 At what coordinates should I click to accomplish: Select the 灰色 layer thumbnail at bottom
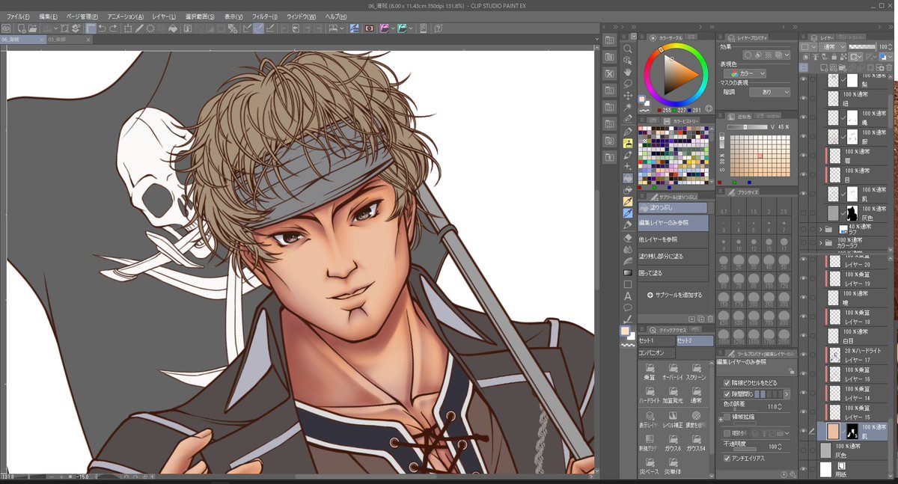825,450
